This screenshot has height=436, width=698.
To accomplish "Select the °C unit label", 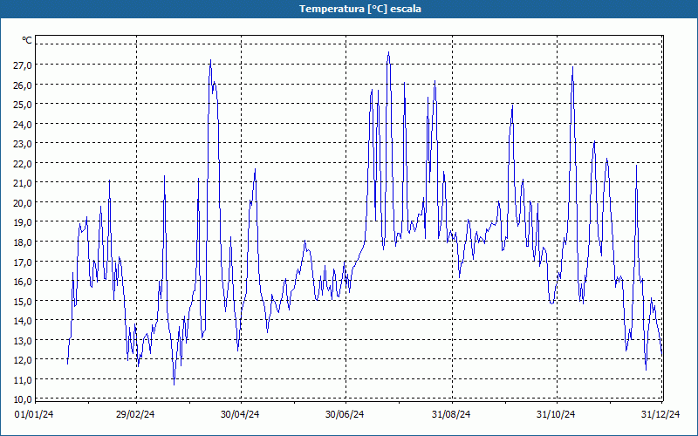I will coord(27,40).
